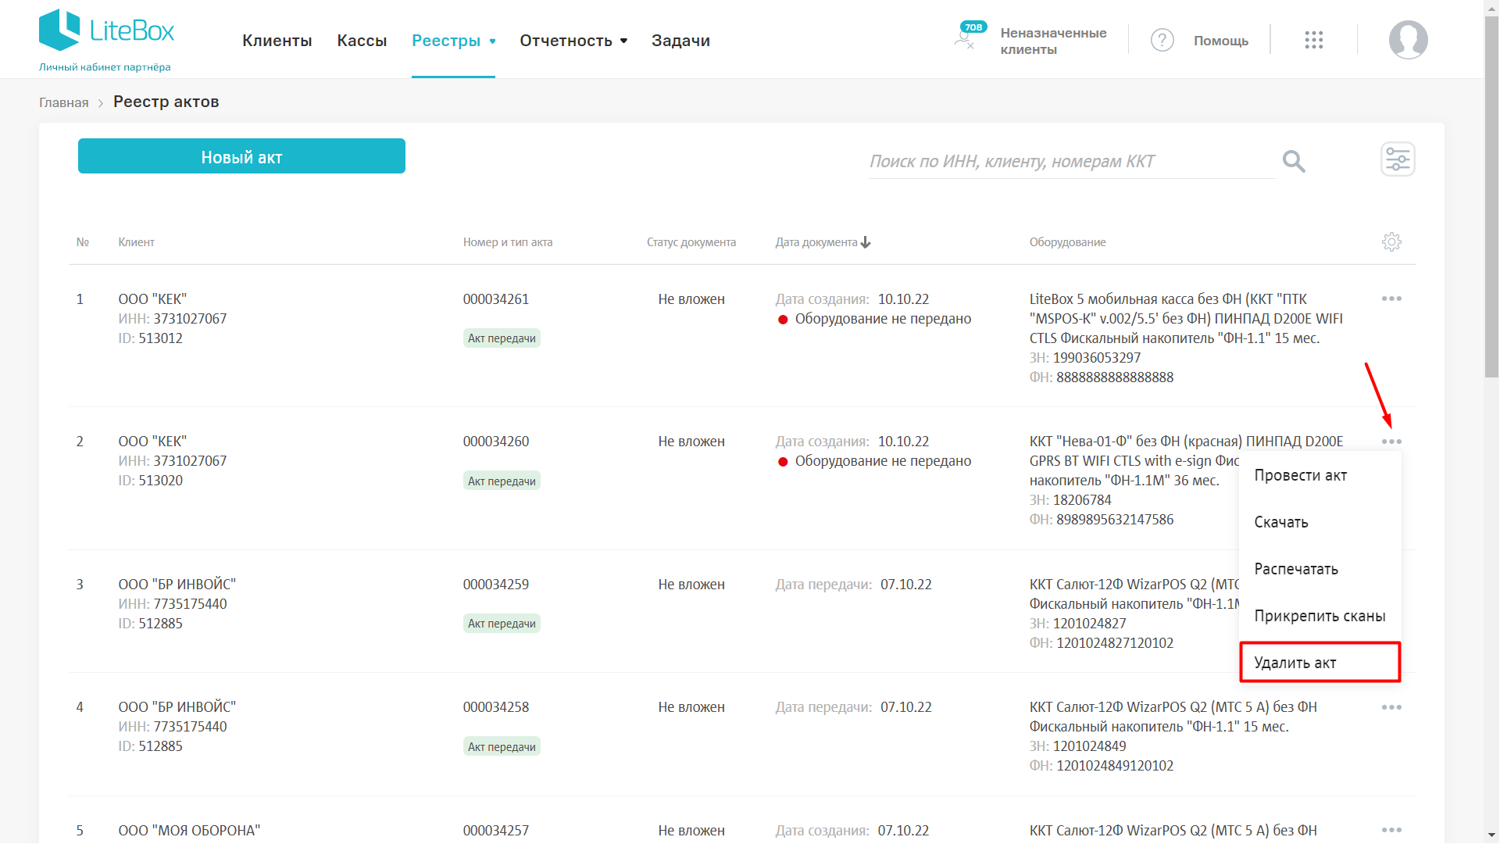
Task: Go to Задачи section
Action: [x=680, y=41]
